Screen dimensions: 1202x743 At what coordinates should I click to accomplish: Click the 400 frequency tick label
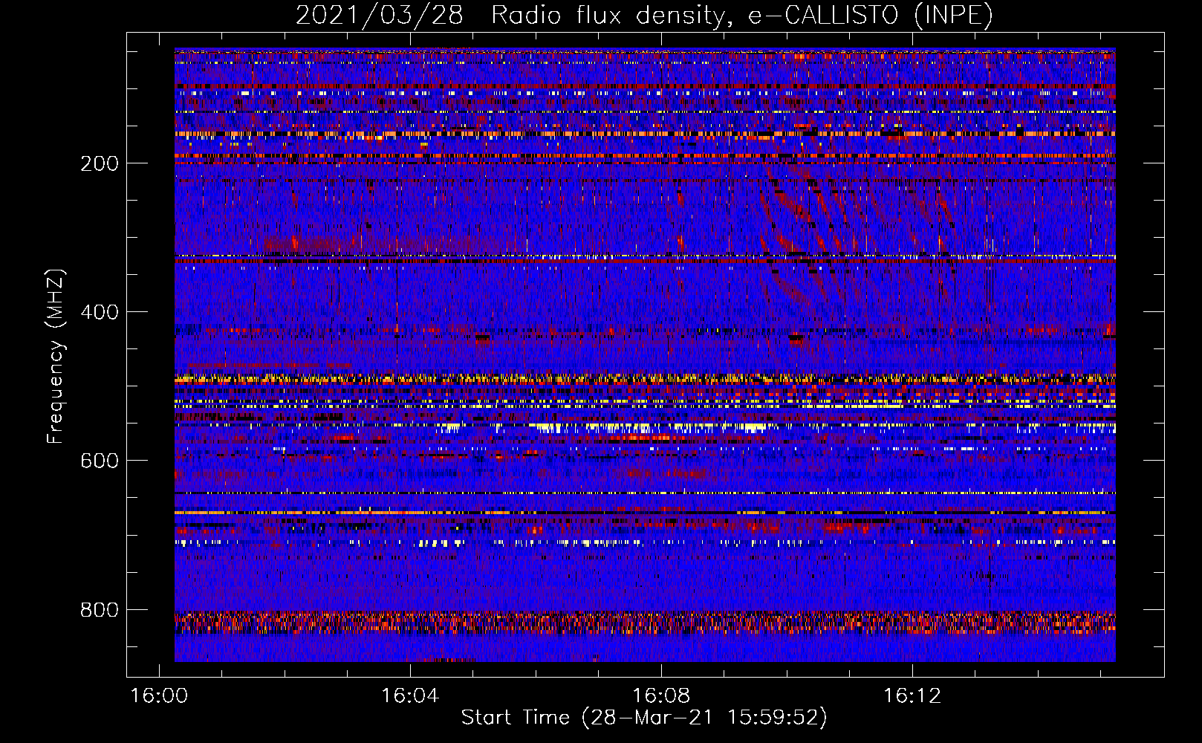pyautogui.click(x=99, y=312)
